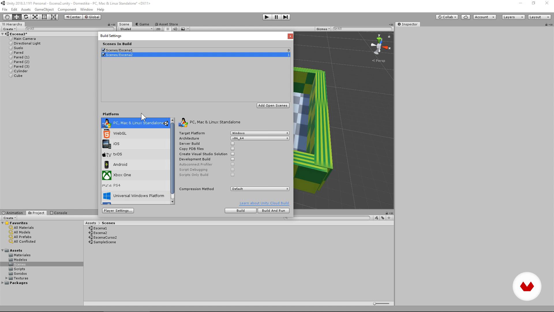554x312 pixels.
Task: Enable Create Visual Studio Solution
Action: point(233,154)
